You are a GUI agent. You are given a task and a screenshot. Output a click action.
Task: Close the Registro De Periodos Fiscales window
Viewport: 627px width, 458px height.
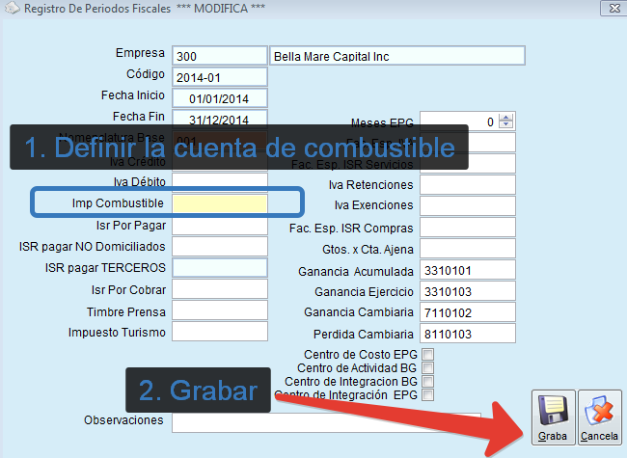tap(611, 10)
